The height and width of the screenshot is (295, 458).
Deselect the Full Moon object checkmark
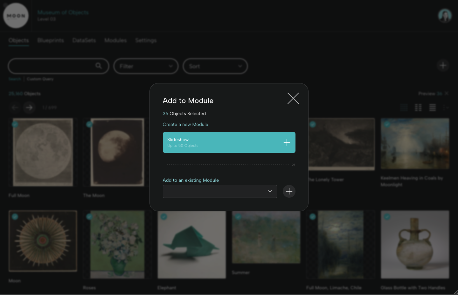pyautogui.click(x=15, y=124)
